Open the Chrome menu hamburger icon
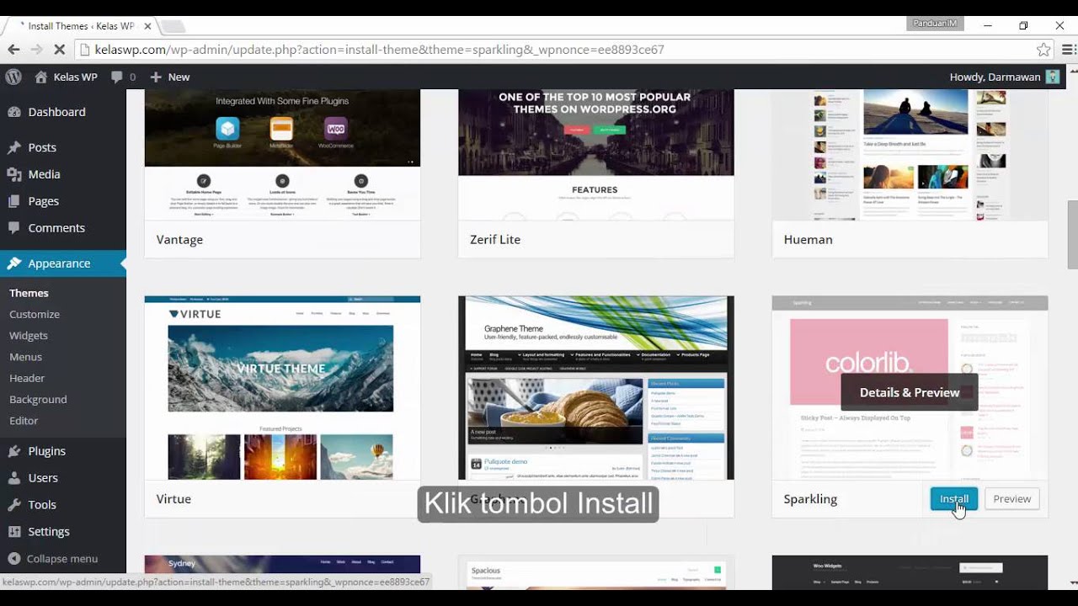1078x606 pixels. [x=1068, y=50]
